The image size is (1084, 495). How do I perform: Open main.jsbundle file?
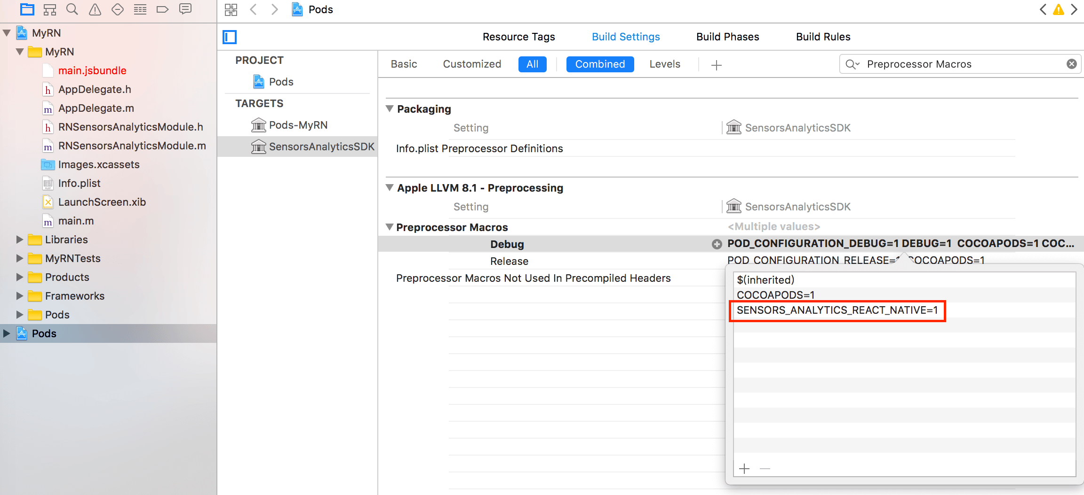[92, 70]
